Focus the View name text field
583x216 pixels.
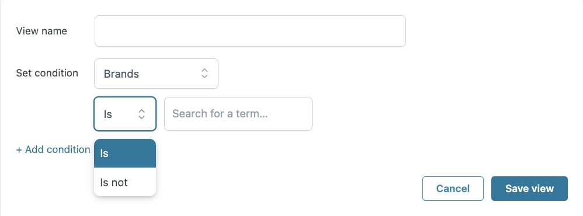point(250,31)
